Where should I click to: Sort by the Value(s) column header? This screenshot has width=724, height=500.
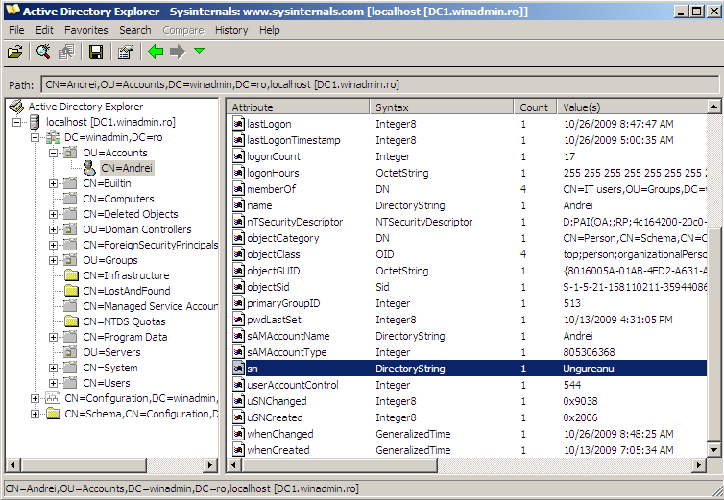click(x=632, y=107)
